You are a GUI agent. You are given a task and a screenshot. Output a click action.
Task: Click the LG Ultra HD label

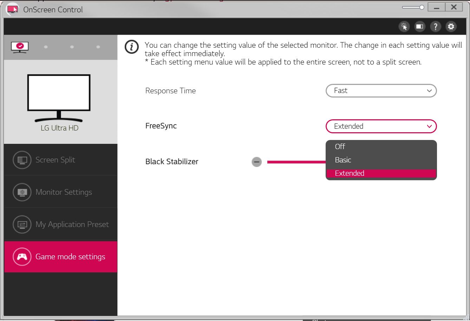pyautogui.click(x=59, y=128)
